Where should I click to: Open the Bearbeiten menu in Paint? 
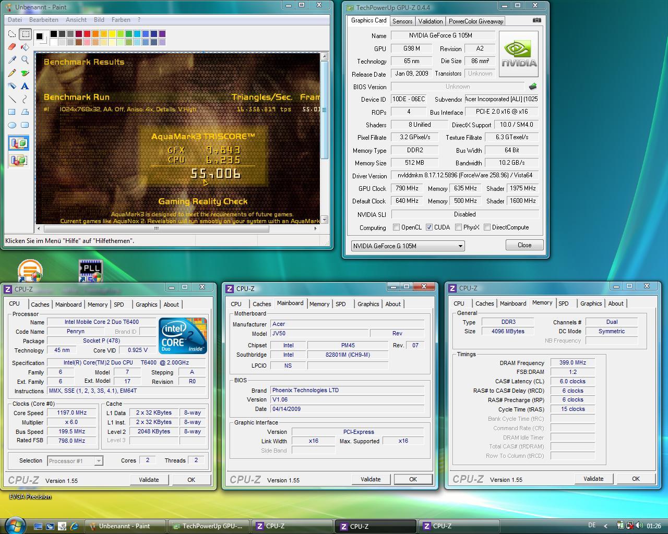coord(44,20)
